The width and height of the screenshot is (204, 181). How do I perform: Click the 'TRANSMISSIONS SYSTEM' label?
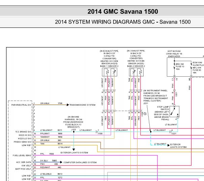pos(82,105)
